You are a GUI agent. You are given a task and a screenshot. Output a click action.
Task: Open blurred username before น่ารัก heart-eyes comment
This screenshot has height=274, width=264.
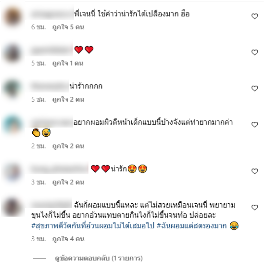click(59, 169)
